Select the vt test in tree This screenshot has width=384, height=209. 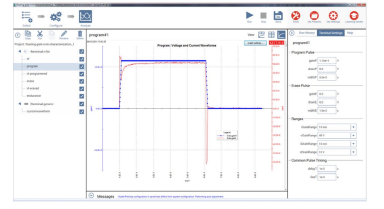point(28,59)
